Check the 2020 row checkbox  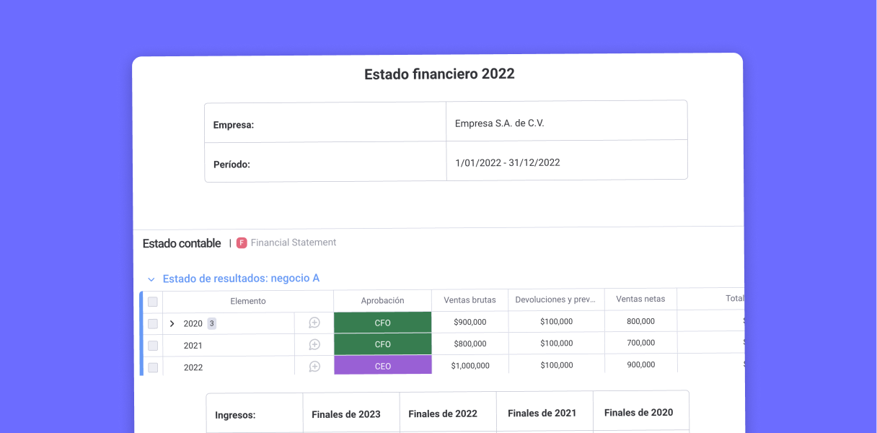coord(152,323)
